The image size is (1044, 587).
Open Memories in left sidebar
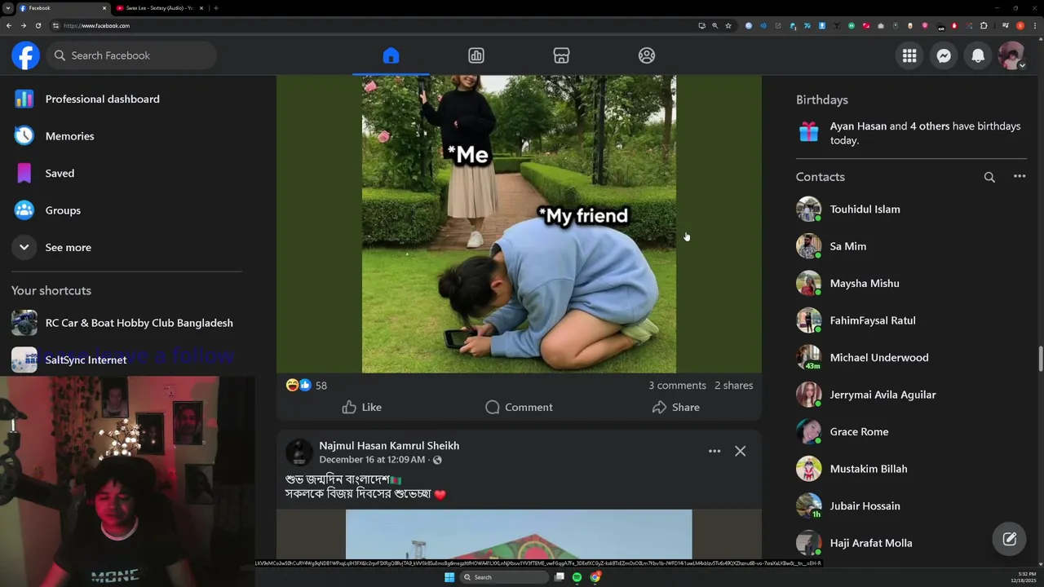pyautogui.click(x=126, y=136)
